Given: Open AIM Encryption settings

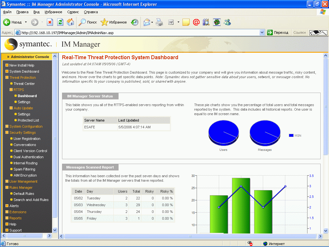Looking at the screenshot, I should pos(25,175).
